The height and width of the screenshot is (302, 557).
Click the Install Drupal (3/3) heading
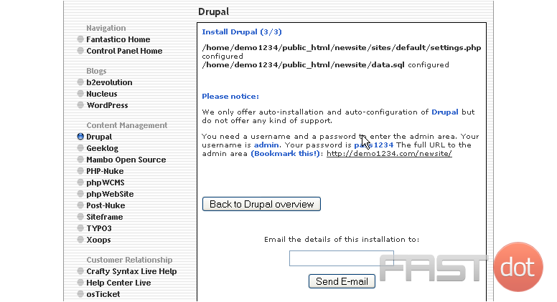pos(242,32)
